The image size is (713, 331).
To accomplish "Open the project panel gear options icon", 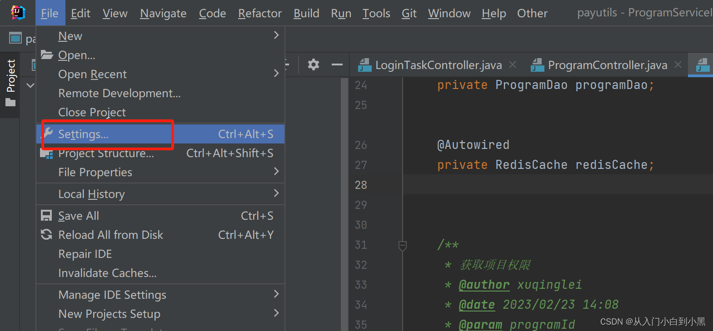I will [314, 64].
